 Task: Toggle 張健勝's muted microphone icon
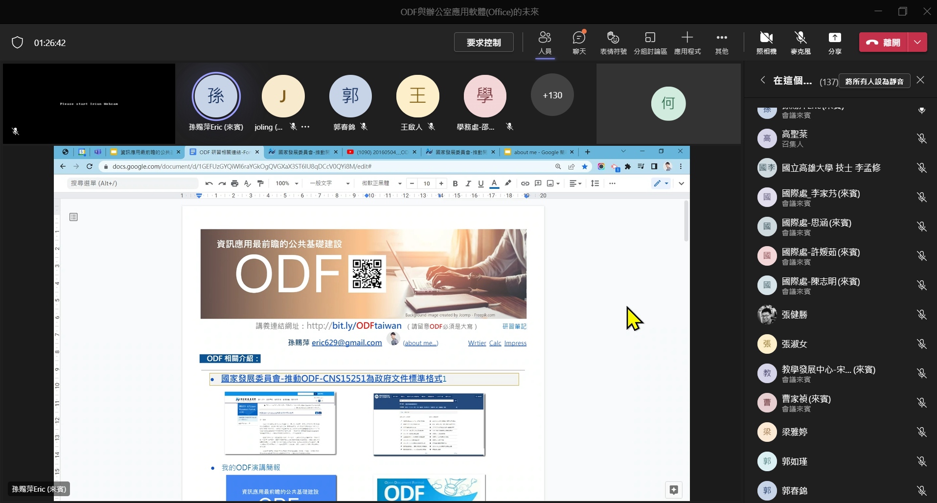click(922, 315)
